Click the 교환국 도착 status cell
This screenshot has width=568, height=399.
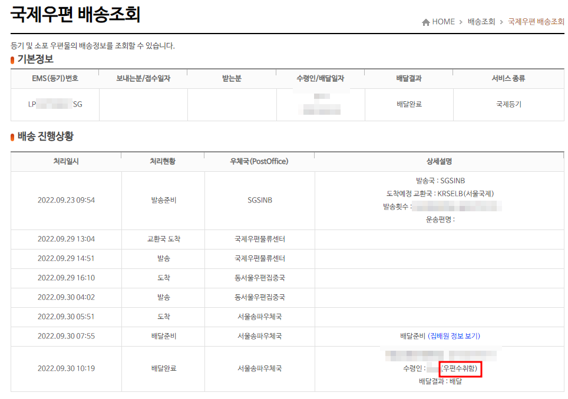(x=163, y=239)
